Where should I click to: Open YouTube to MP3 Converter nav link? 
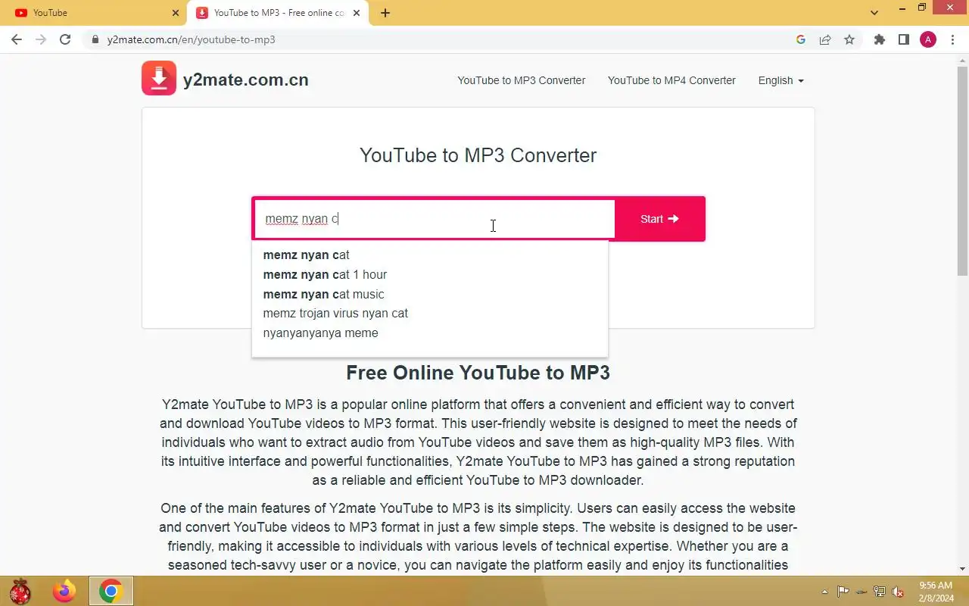[521, 80]
